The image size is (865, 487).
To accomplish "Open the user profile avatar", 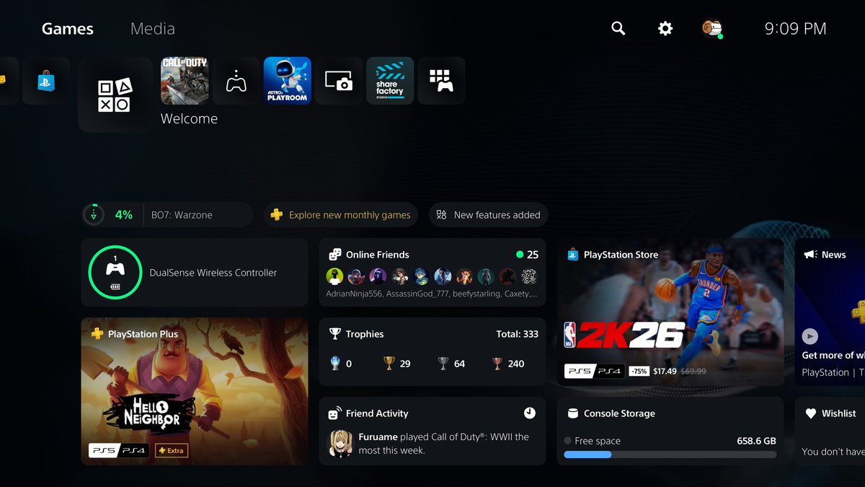I will click(711, 28).
